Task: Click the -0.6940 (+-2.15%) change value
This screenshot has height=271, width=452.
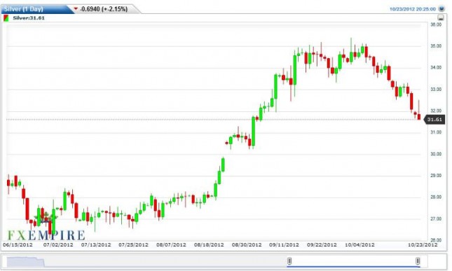Action: [x=104, y=9]
